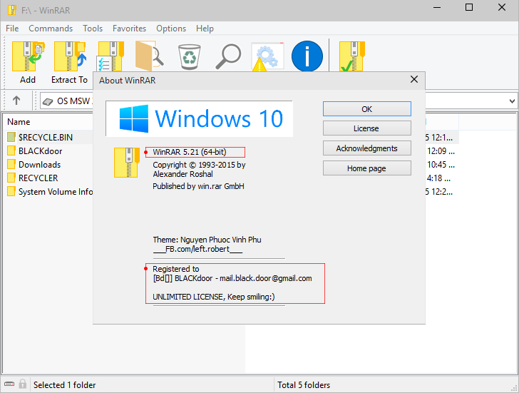
Task: Click the 10:45 modified time cell
Action: (x=441, y=165)
